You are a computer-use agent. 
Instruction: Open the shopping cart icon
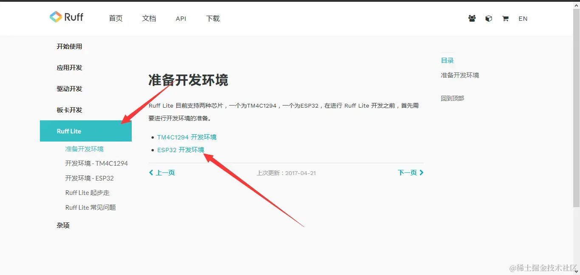505,19
